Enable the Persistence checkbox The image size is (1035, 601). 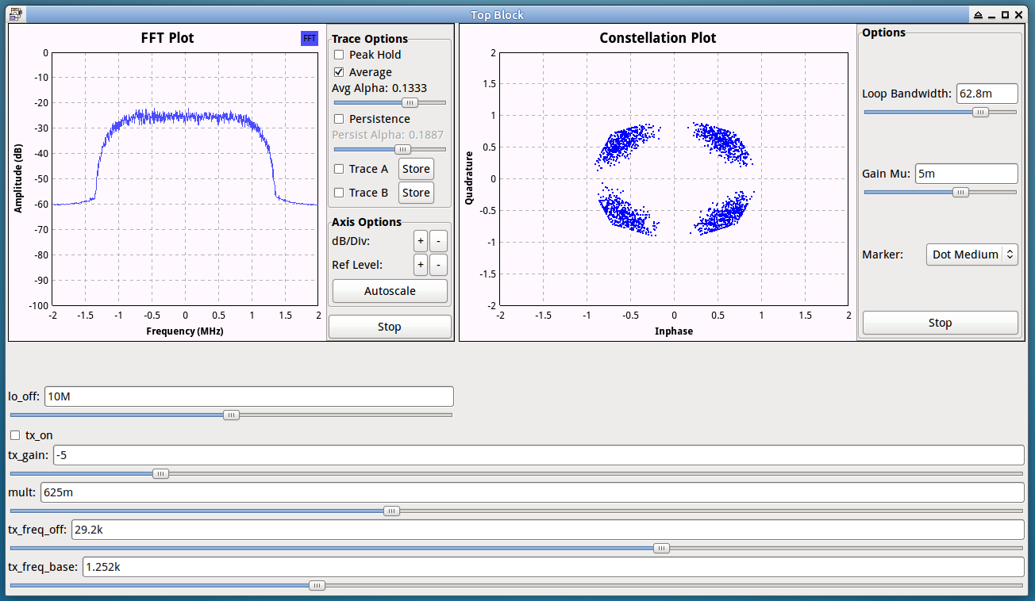(339, 119)
